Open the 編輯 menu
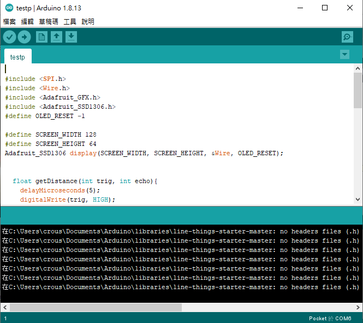Image resolution: width=363 pixels, height=323 pixels. pos(27,21)
